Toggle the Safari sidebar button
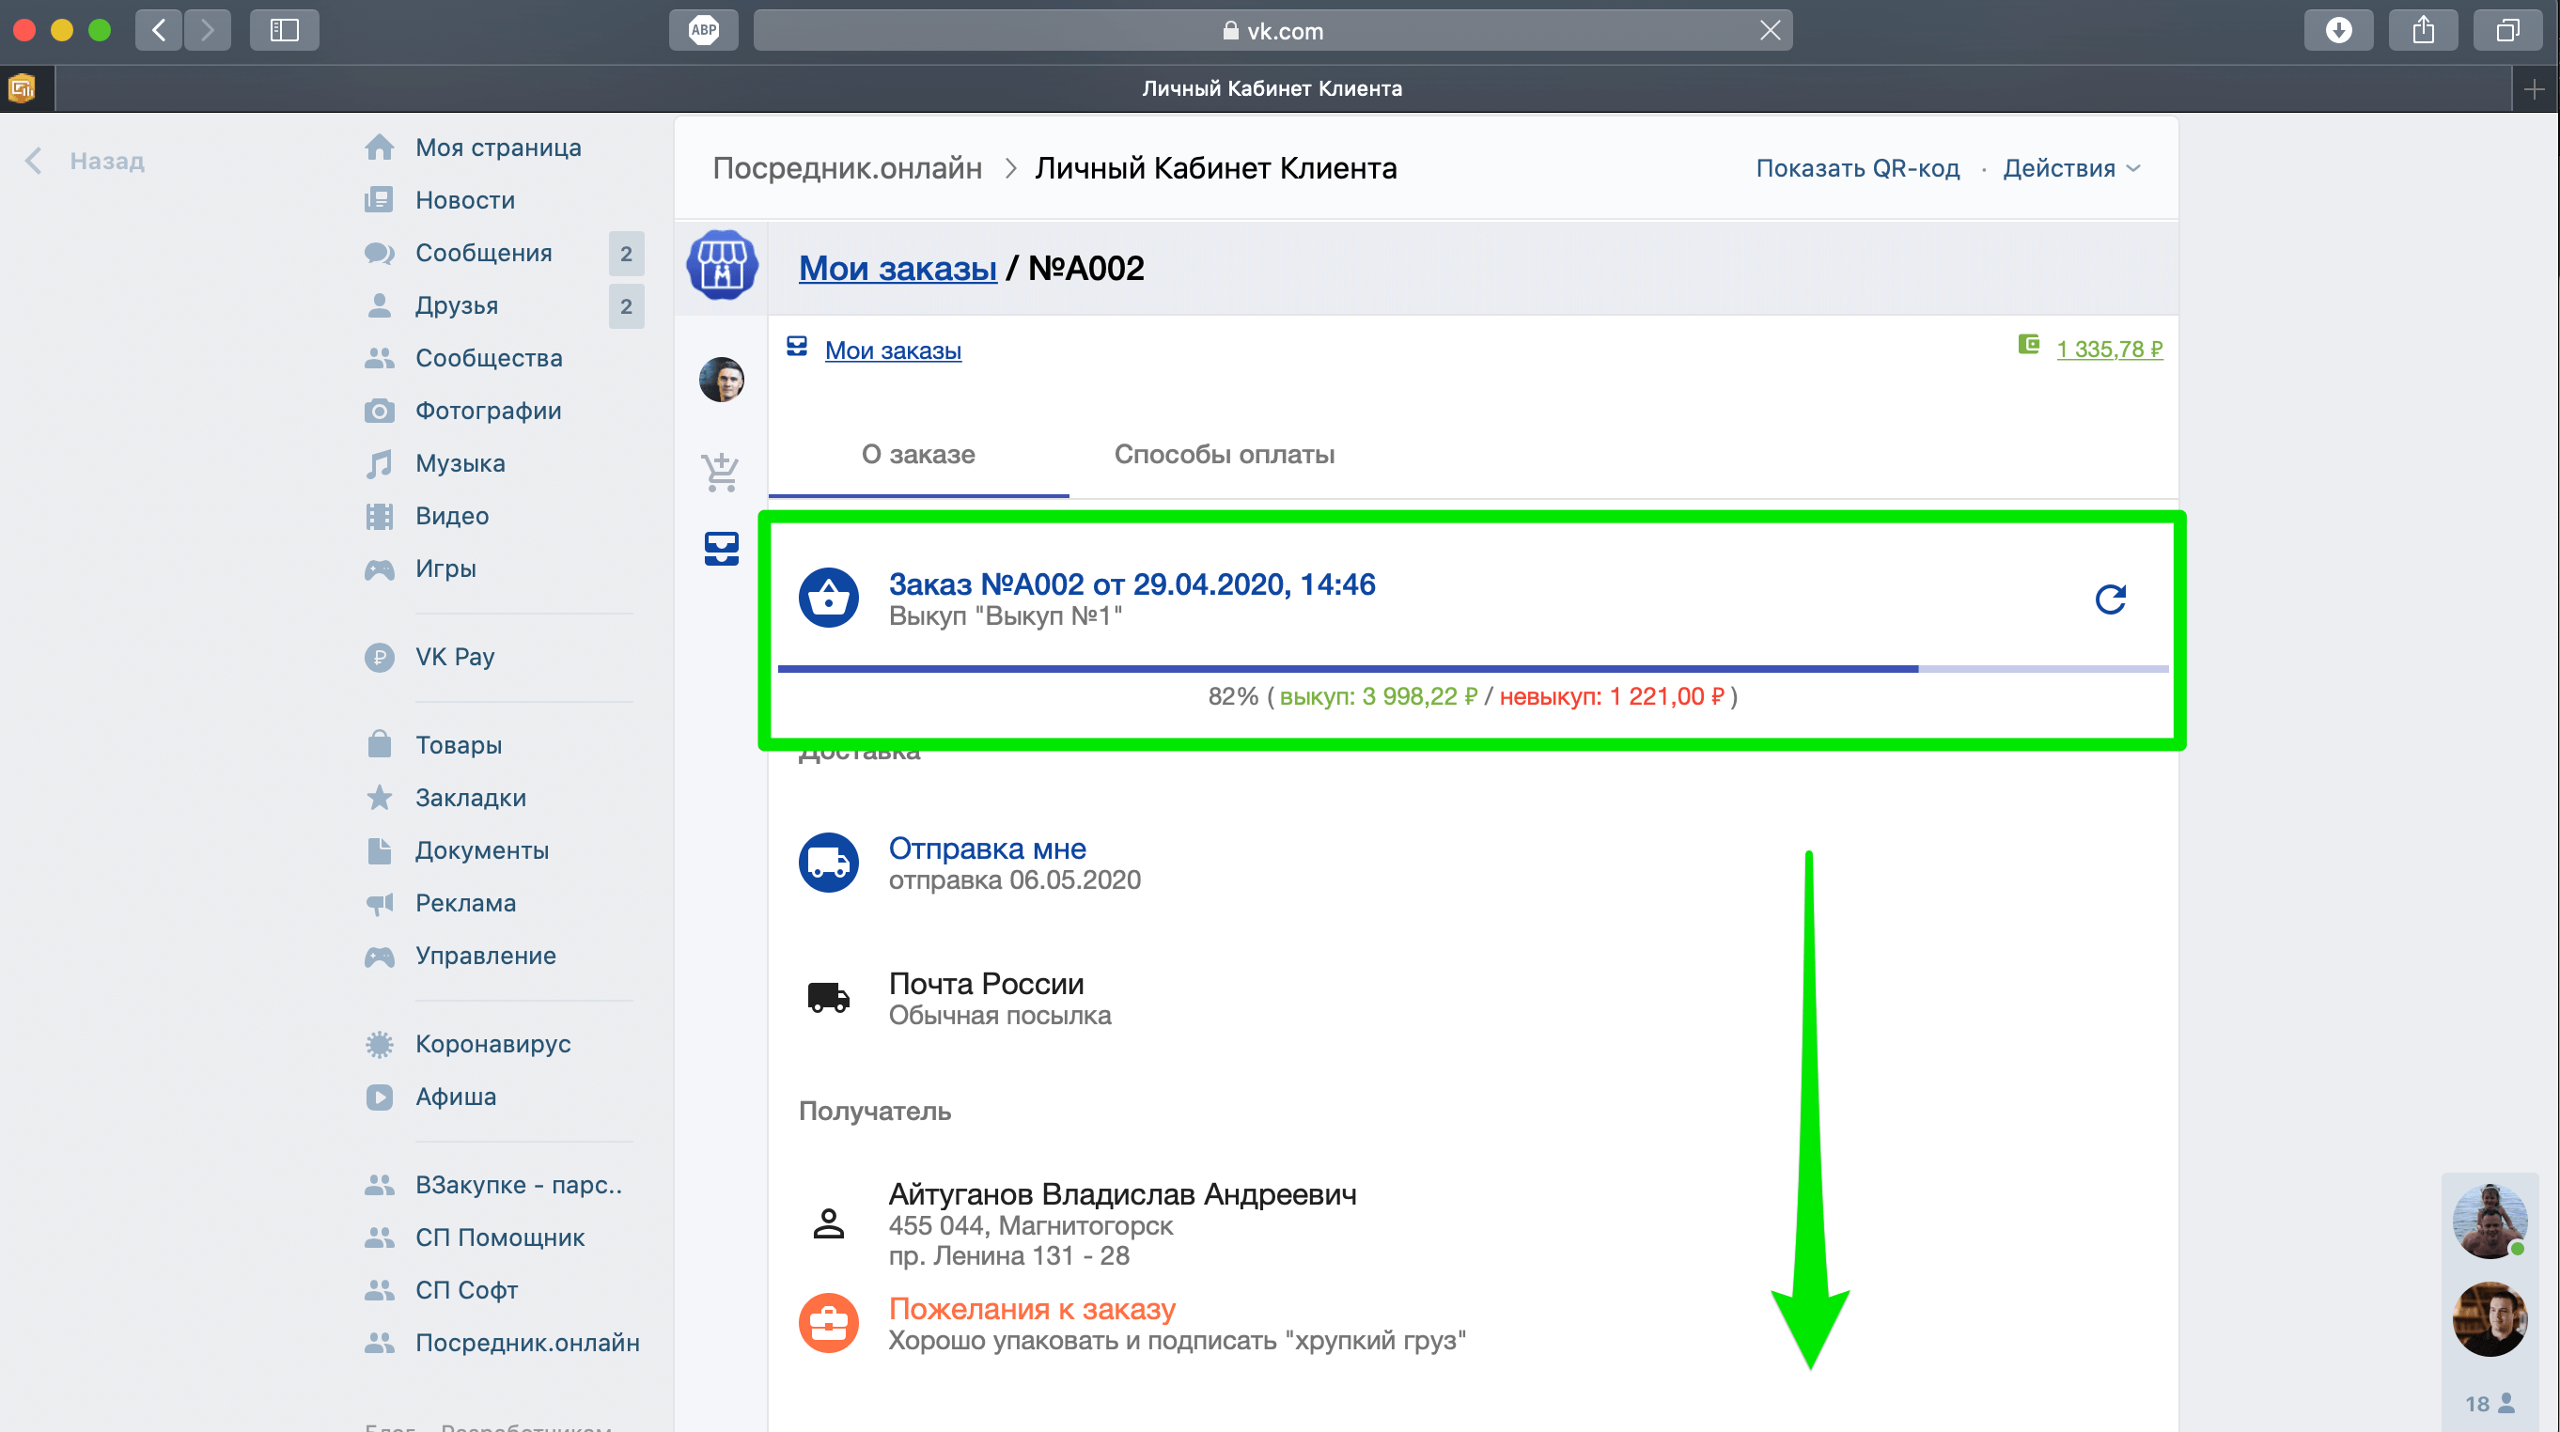Viewport: 2560px width, 1432px height. tap(284, 30)
